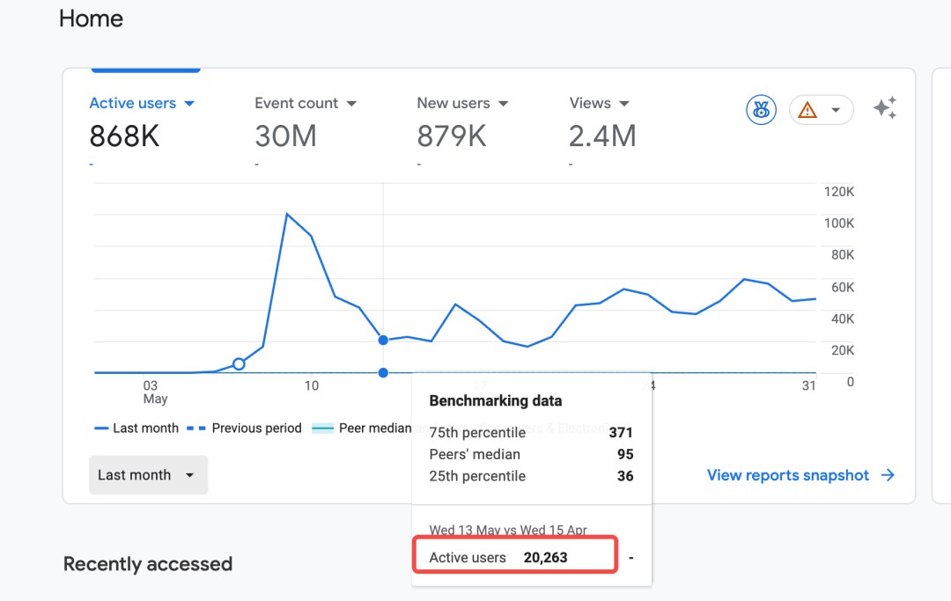Click the 120K y-axis label
The height and width of the screenshot is (601, 951).
(x=839, y=192)
